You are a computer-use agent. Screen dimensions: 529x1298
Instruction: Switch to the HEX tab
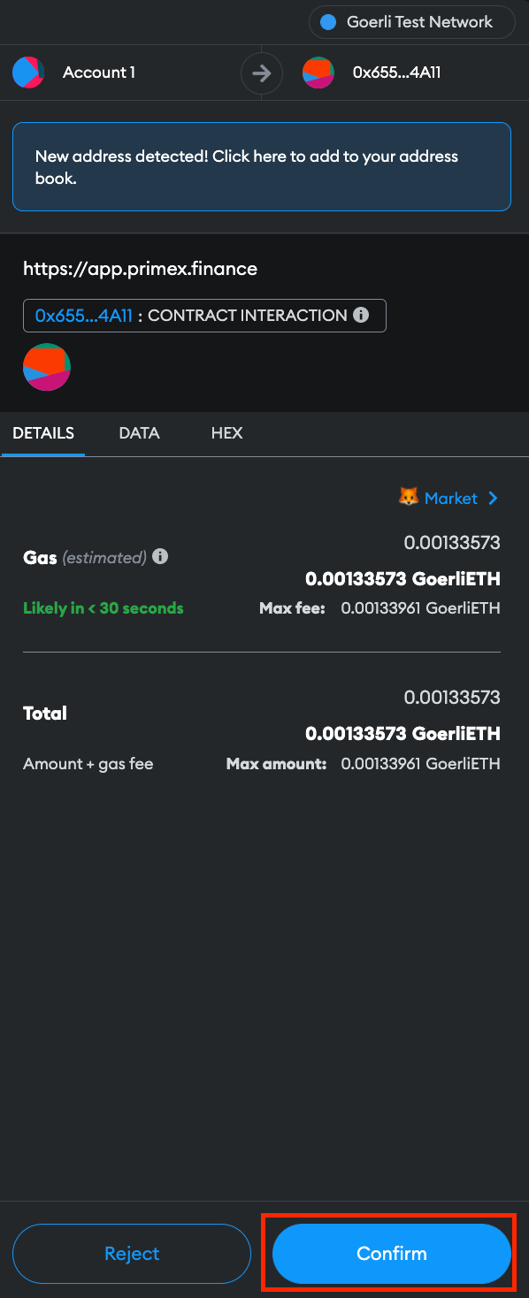coord(226,433)
